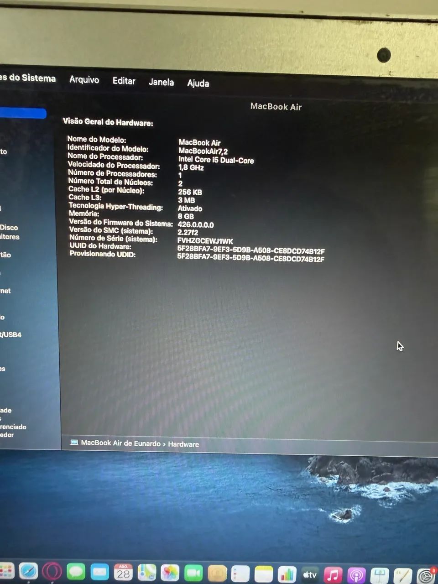Launch Podcasts from the dock
The width and height of the screenshot is (438, 584).
click(356, 576)
